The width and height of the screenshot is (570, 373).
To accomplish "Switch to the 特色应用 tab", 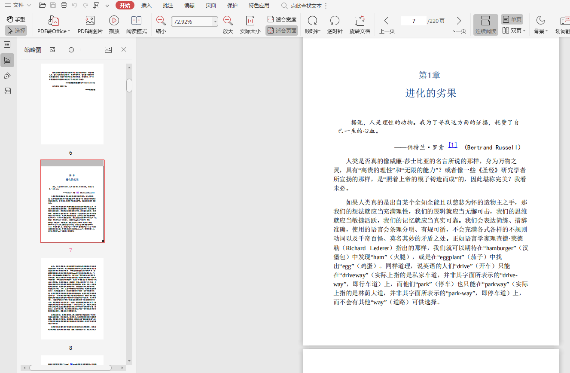I will [259, 6].
